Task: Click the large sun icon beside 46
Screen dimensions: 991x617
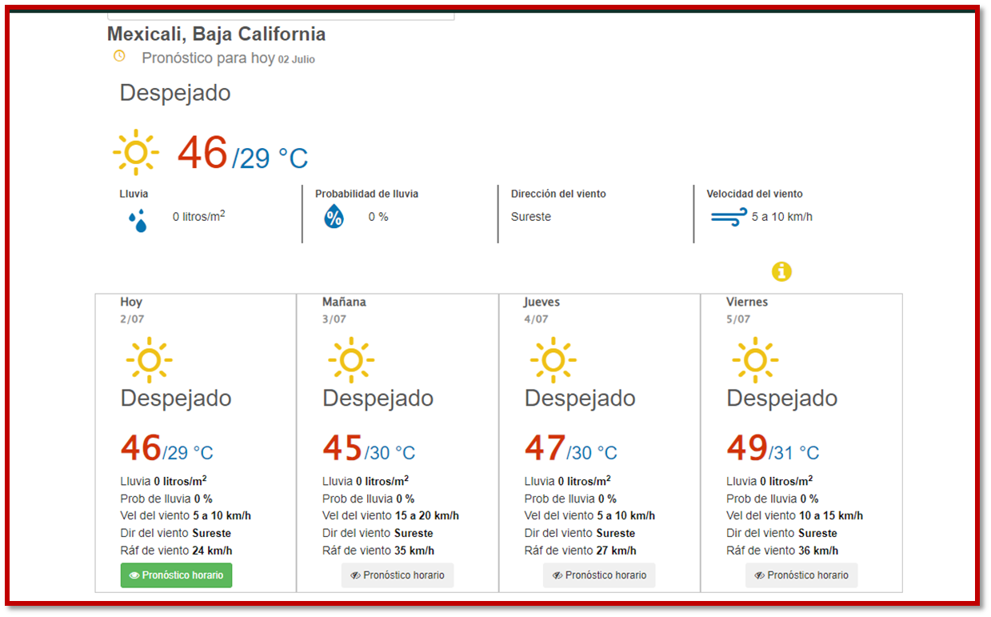Action: (136, 152)
